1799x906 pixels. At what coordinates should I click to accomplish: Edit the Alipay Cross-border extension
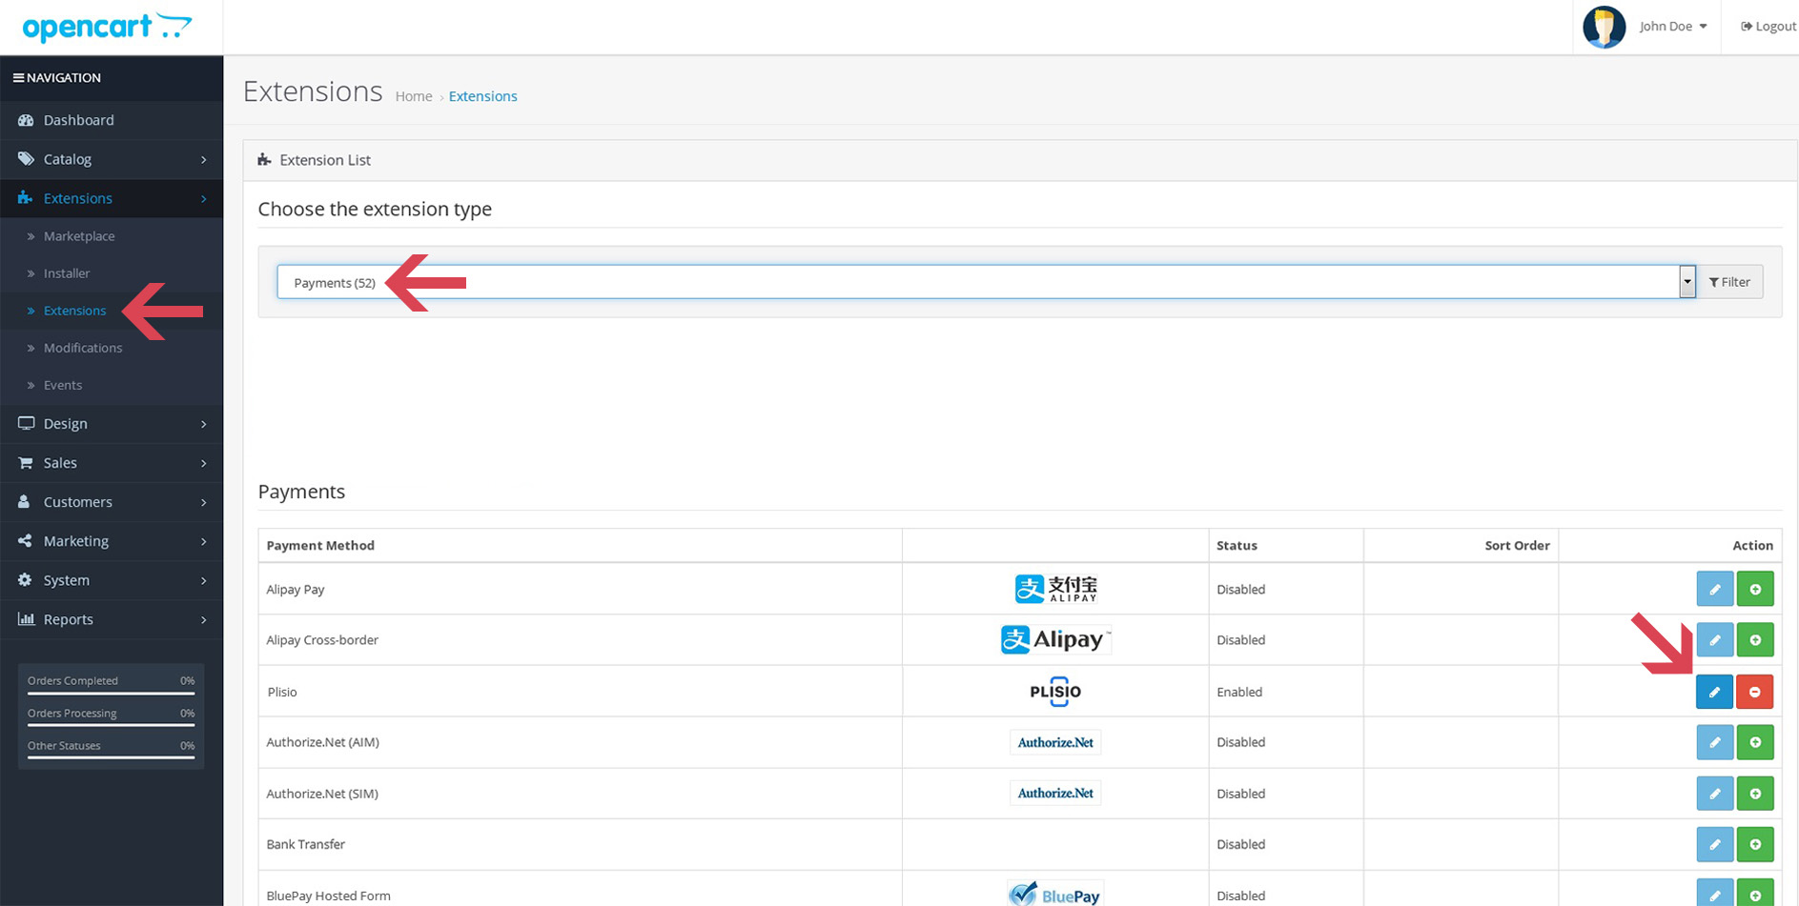click(1714, 640)
